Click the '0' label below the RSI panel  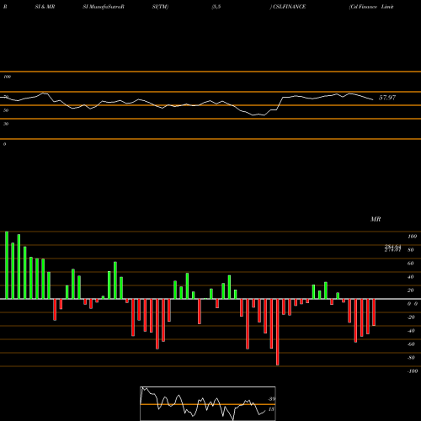4,144
